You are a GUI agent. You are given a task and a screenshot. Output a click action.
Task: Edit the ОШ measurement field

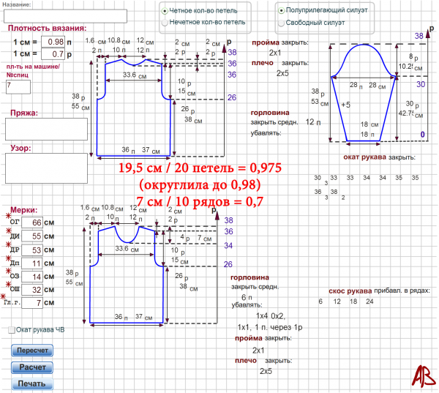(x=31, y=289)
